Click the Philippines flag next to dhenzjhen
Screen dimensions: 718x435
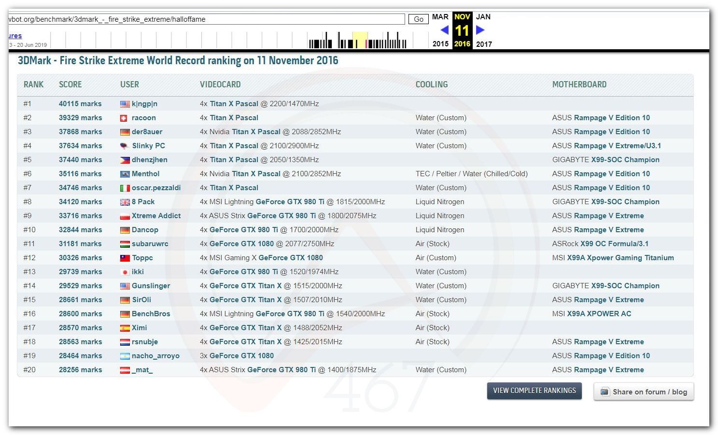125,160
